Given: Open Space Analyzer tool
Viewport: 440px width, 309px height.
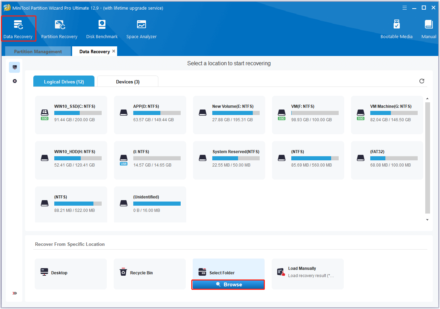Looking at the screenshot, I should coord(141,29).
